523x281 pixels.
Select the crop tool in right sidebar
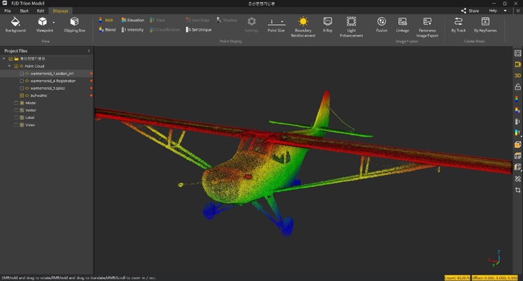518,190
